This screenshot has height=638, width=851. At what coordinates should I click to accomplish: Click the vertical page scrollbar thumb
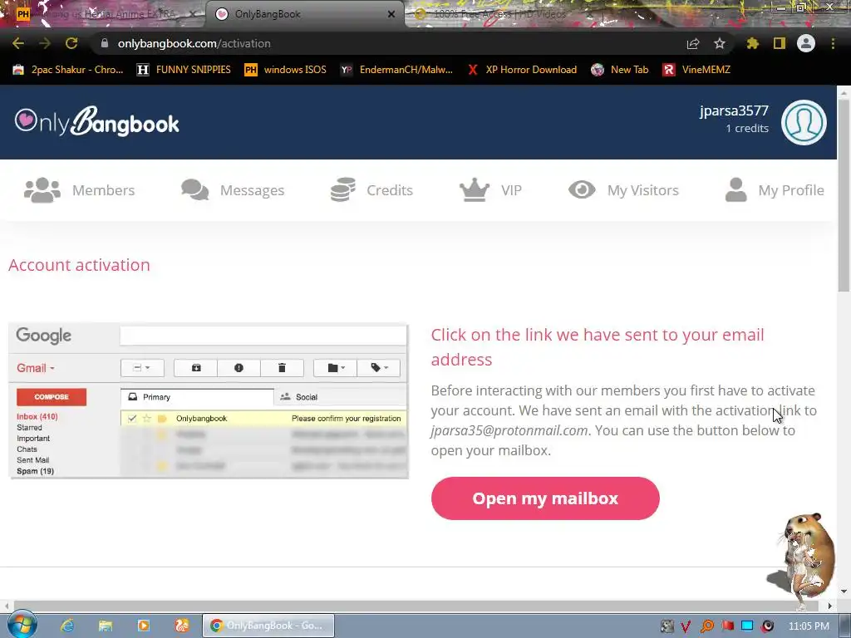pos(844,196)
